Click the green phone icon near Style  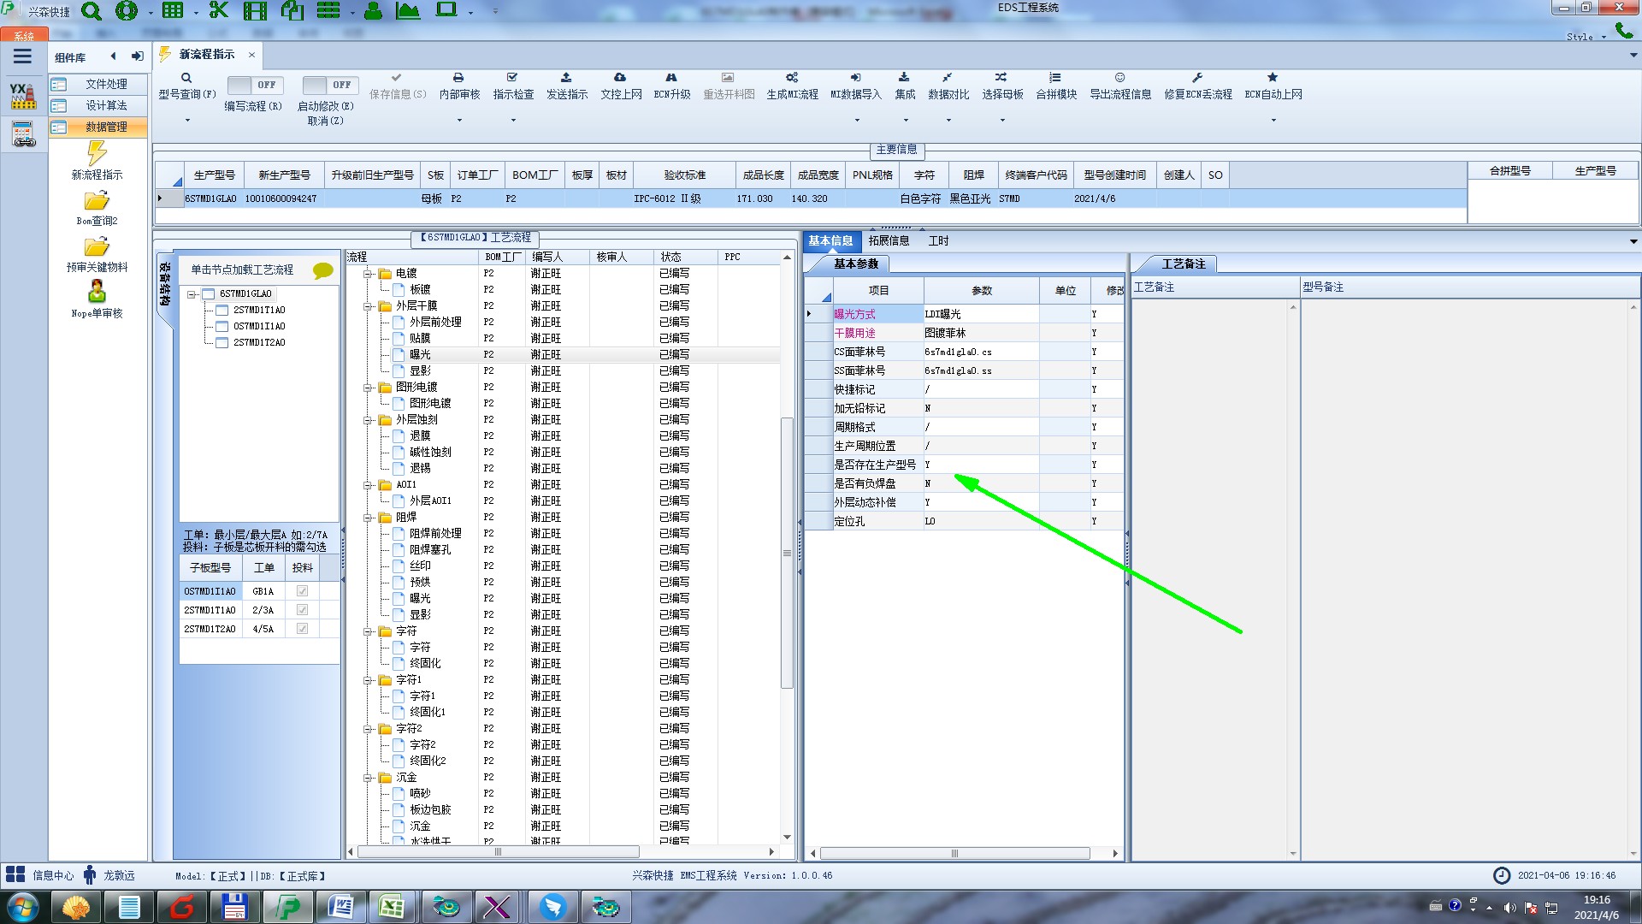tap(1624, 31)
